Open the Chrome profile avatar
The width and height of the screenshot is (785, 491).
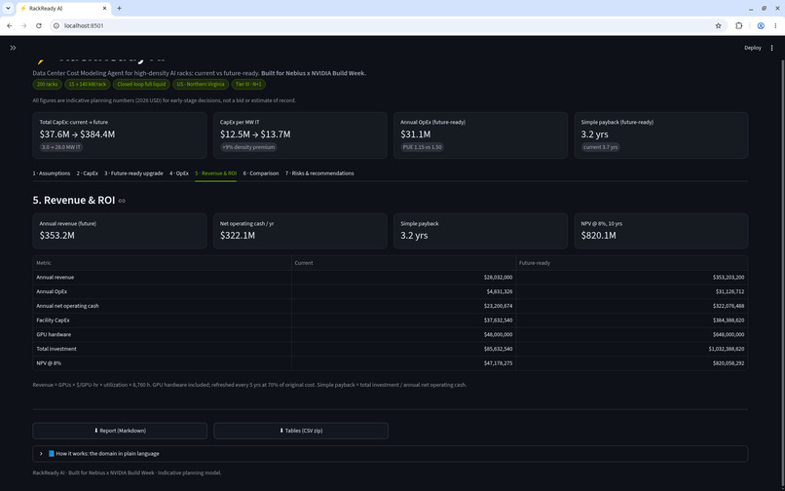pos(761,25)
